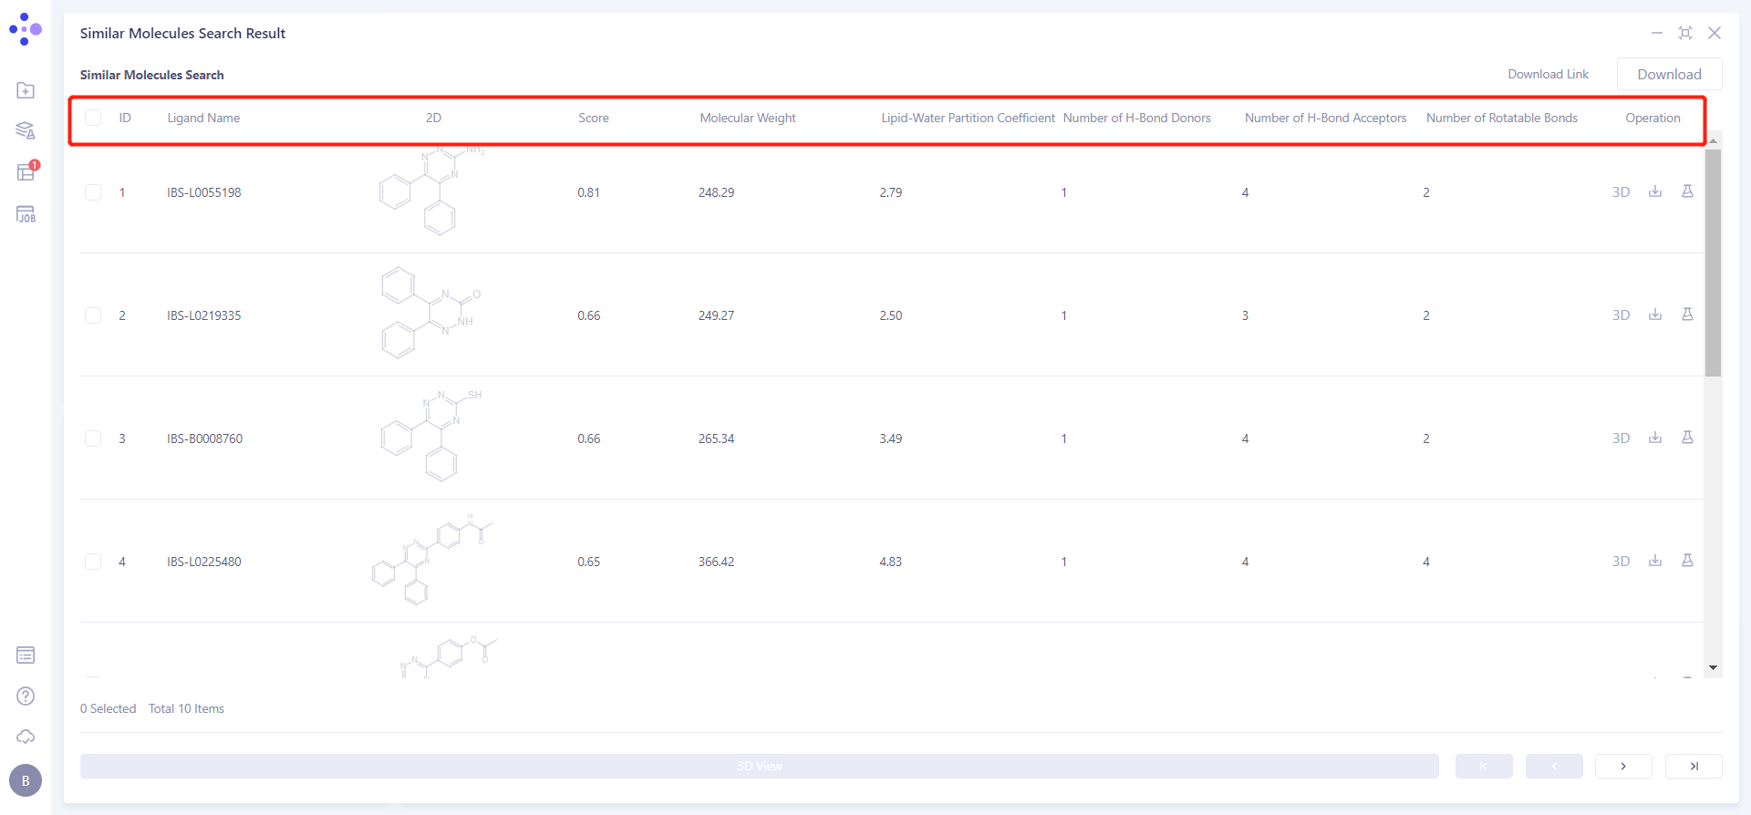Go to next page of results
The image size is (1751, 815).
click(1623, 766)
